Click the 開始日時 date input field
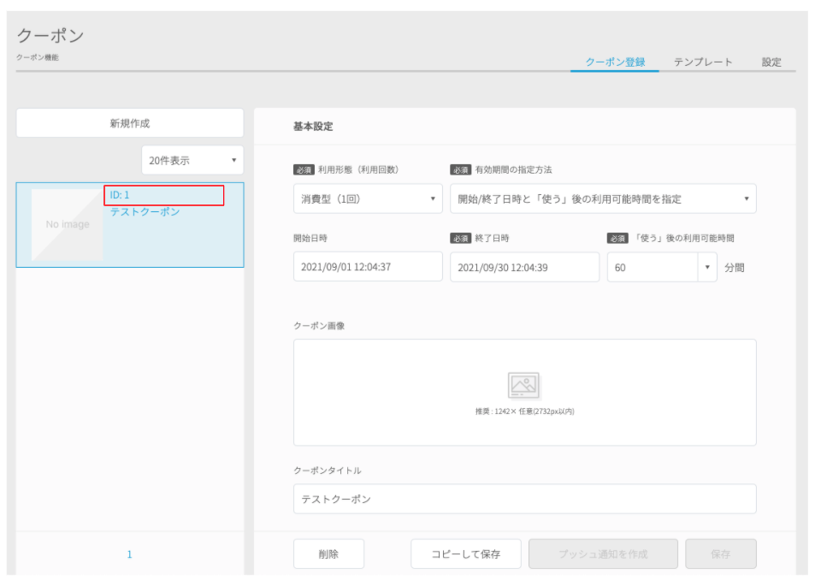 368,267
